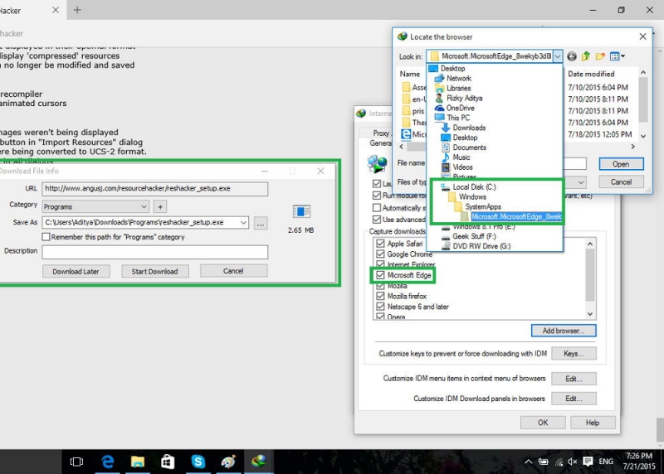This screenshot has height=474, width=664.
Task: Click the Add browser button
Action: pos(564,331)
